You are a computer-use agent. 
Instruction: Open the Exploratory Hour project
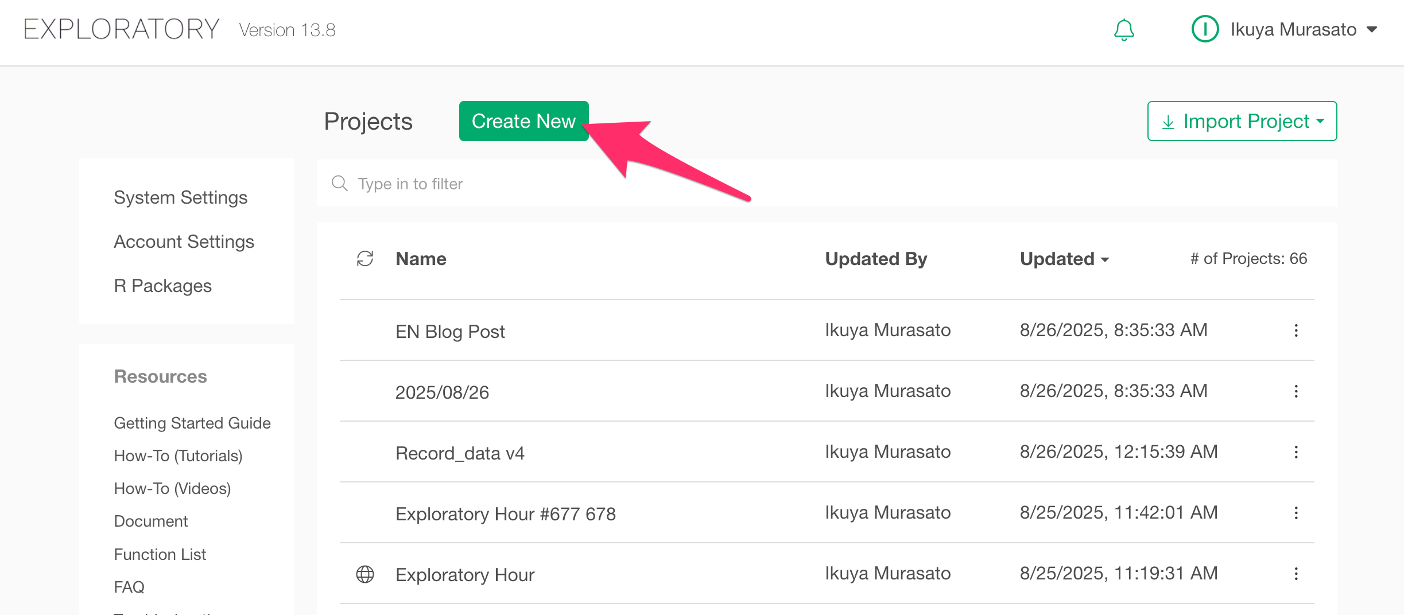click(x=465, y=575)
